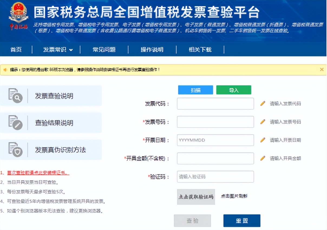The width and height of the screenshot is (327, 230).
Task: Click the green 导入 button
Action: point(233,90)
